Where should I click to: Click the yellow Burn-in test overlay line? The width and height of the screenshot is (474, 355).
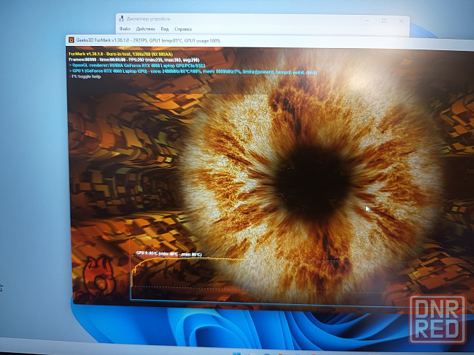click(x=120, y=54)
